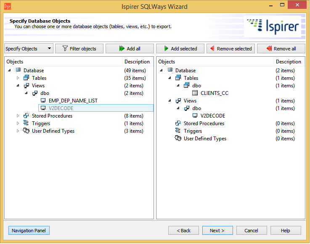Screen dimensions: 310x244
Task: Click the V2DECODE view icon in right tree
Action: click(x=195, y=115)
